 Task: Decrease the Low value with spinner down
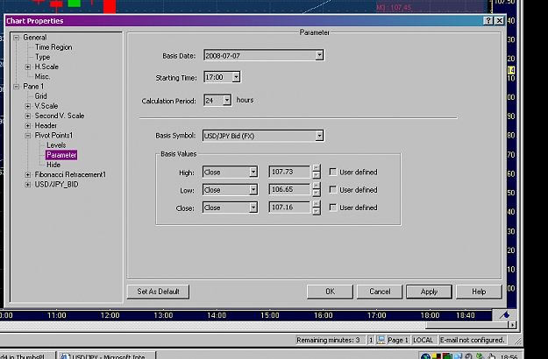[317, 194]
